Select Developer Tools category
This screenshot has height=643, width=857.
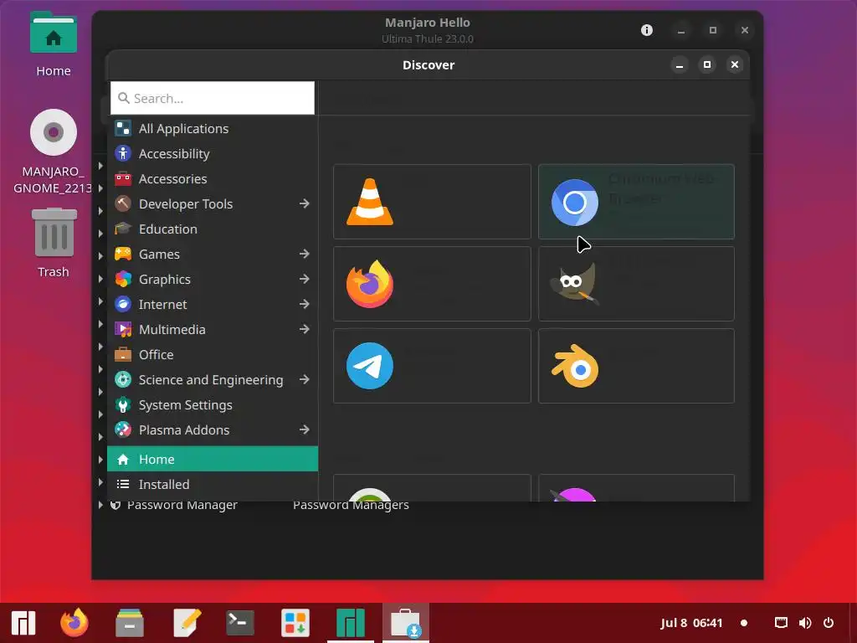coord(213,204)
